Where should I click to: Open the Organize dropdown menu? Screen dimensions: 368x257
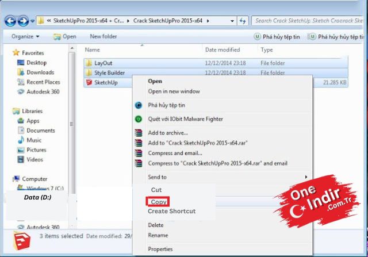[25, 37]
